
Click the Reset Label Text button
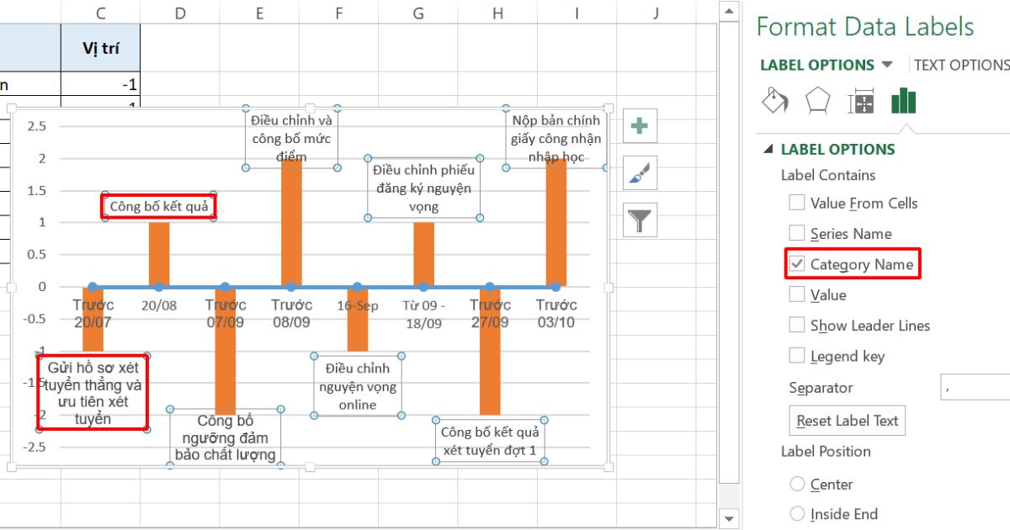[x=846, y=420]
